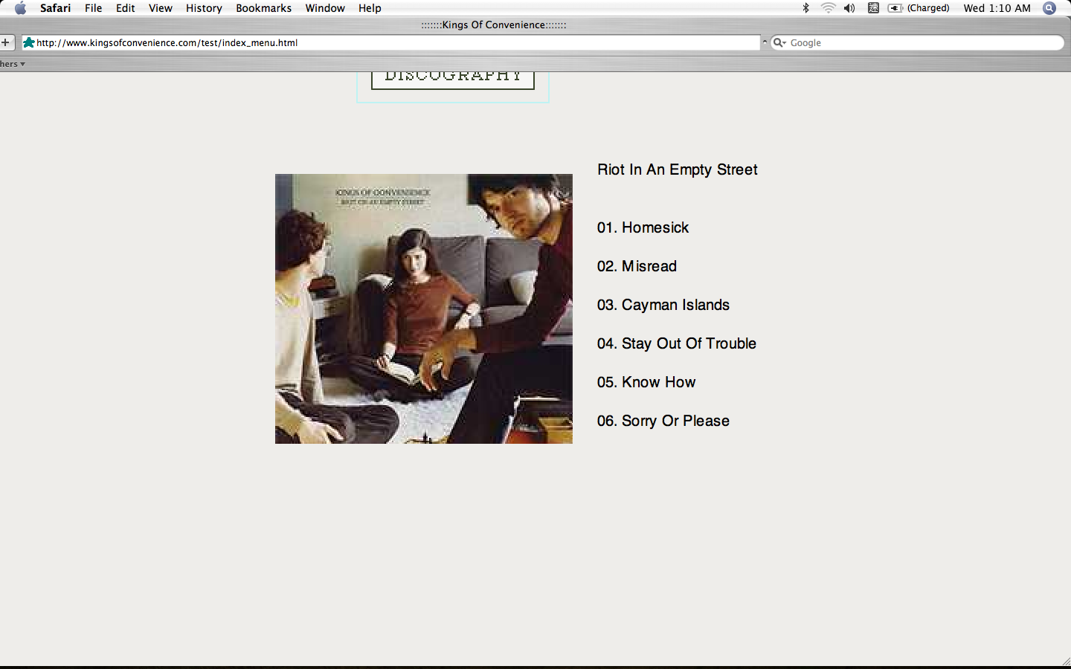
Task: Click the album title Riot In An Empty Street
Action: coord(678,169)
